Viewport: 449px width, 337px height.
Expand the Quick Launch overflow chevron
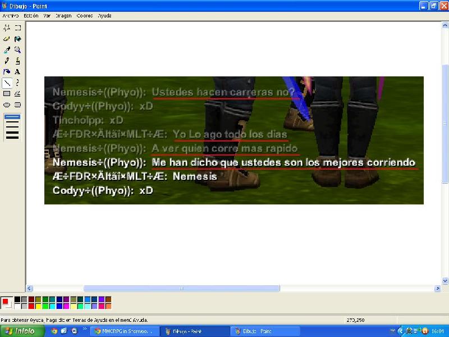(85, 329)
